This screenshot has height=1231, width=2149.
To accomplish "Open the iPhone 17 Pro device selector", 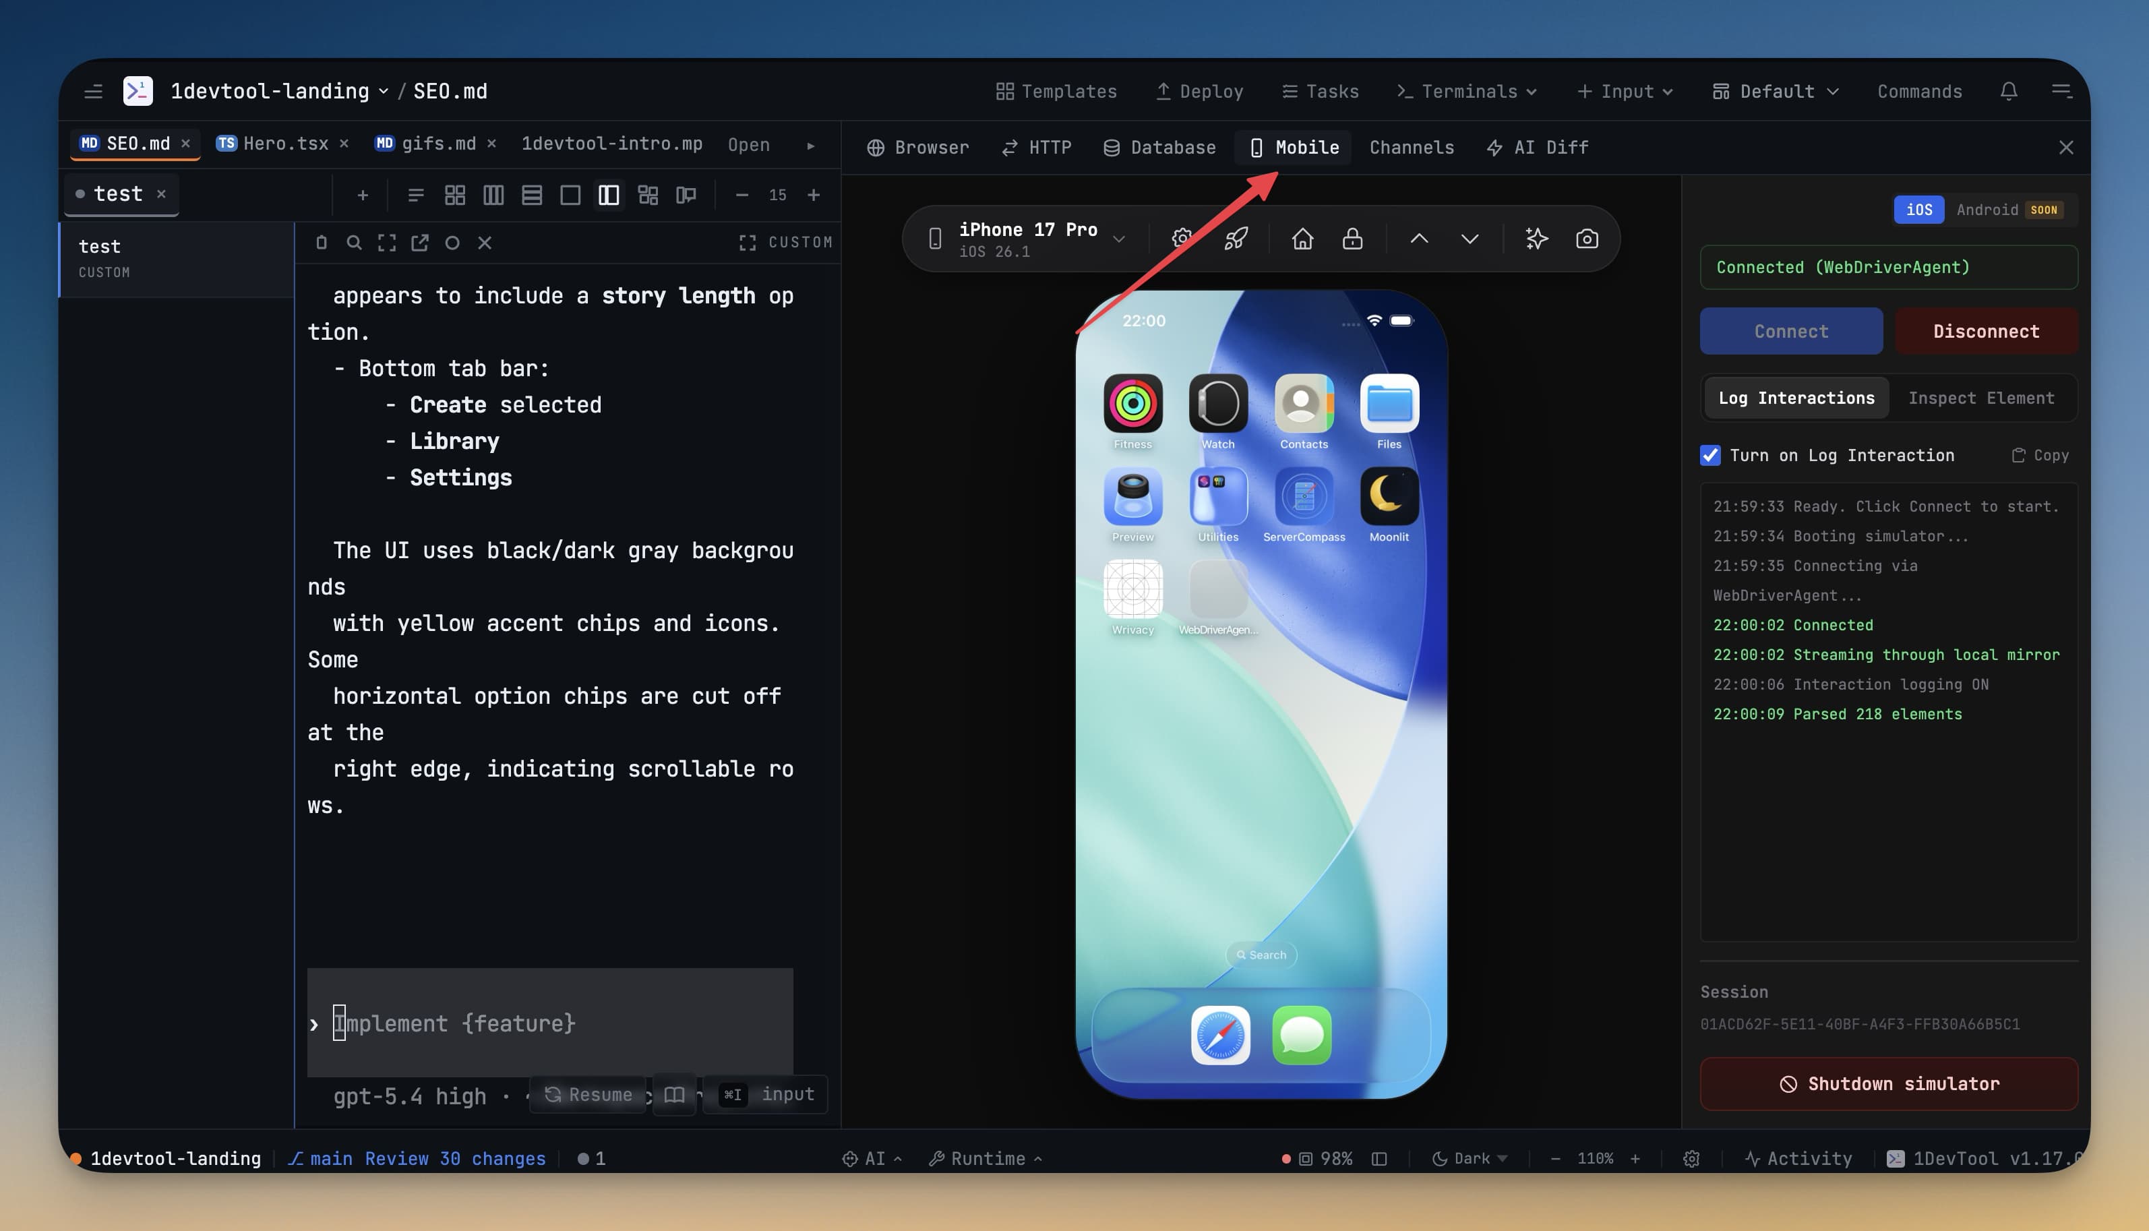I will [1027, 237].
